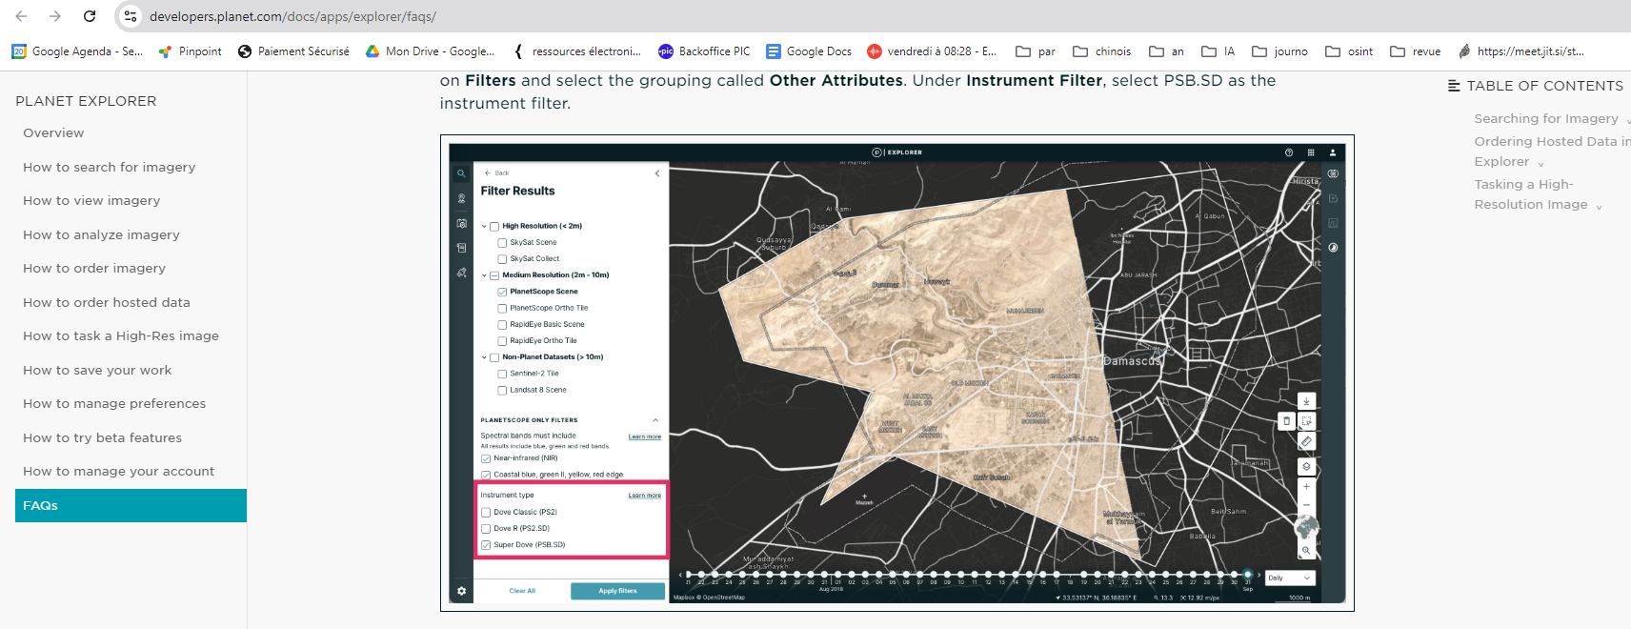Click the browser forward arrow

tap(54, 16)
